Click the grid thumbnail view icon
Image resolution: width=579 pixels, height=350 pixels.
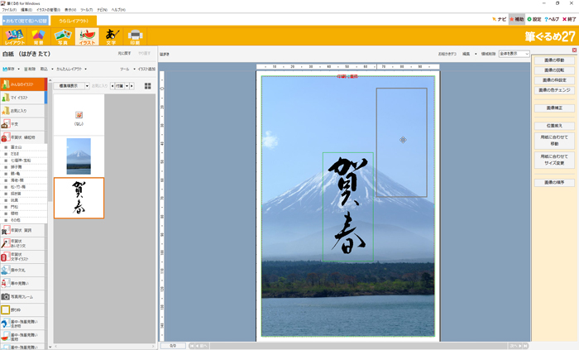(x=148, y=85)
